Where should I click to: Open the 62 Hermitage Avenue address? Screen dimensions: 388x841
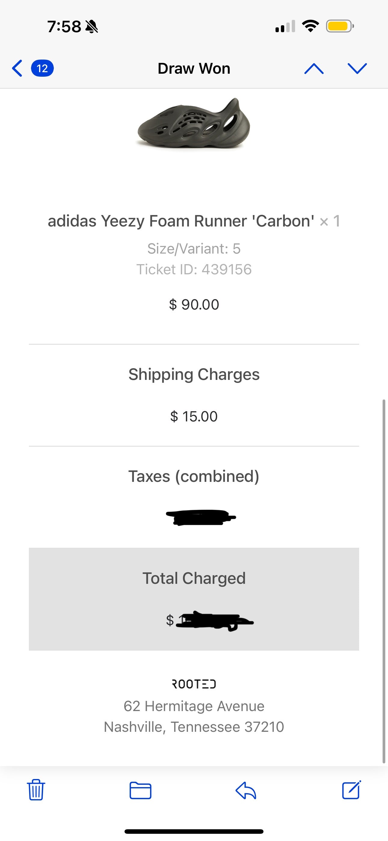coord(194,706)
